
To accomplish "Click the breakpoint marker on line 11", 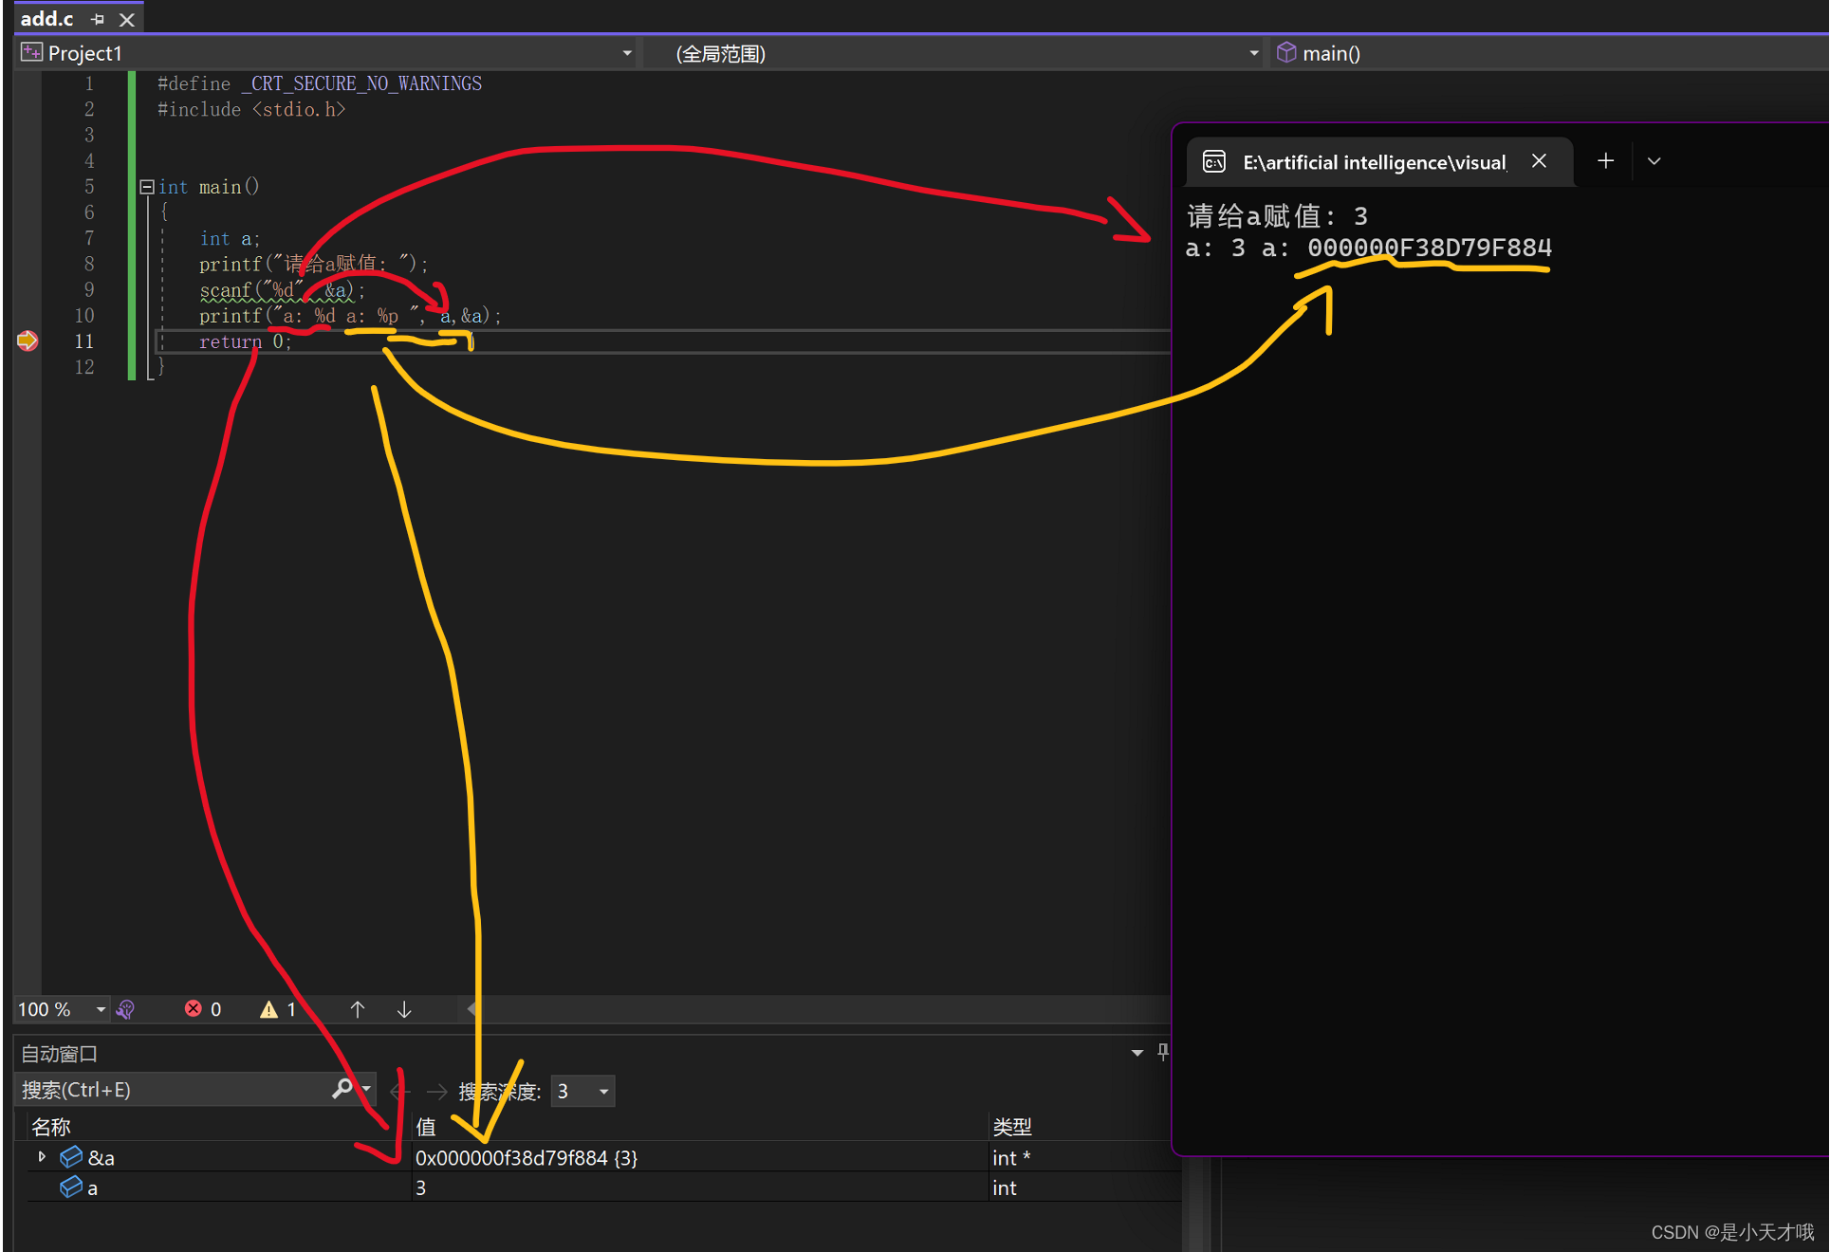I will pyautogui.click(x=28, y=341).
